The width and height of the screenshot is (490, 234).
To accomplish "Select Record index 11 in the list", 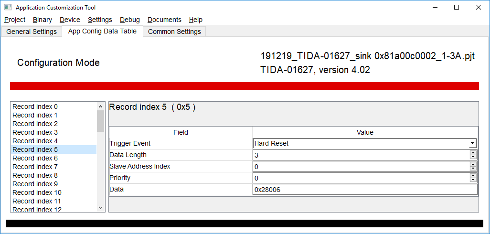I will coord(54,201).
